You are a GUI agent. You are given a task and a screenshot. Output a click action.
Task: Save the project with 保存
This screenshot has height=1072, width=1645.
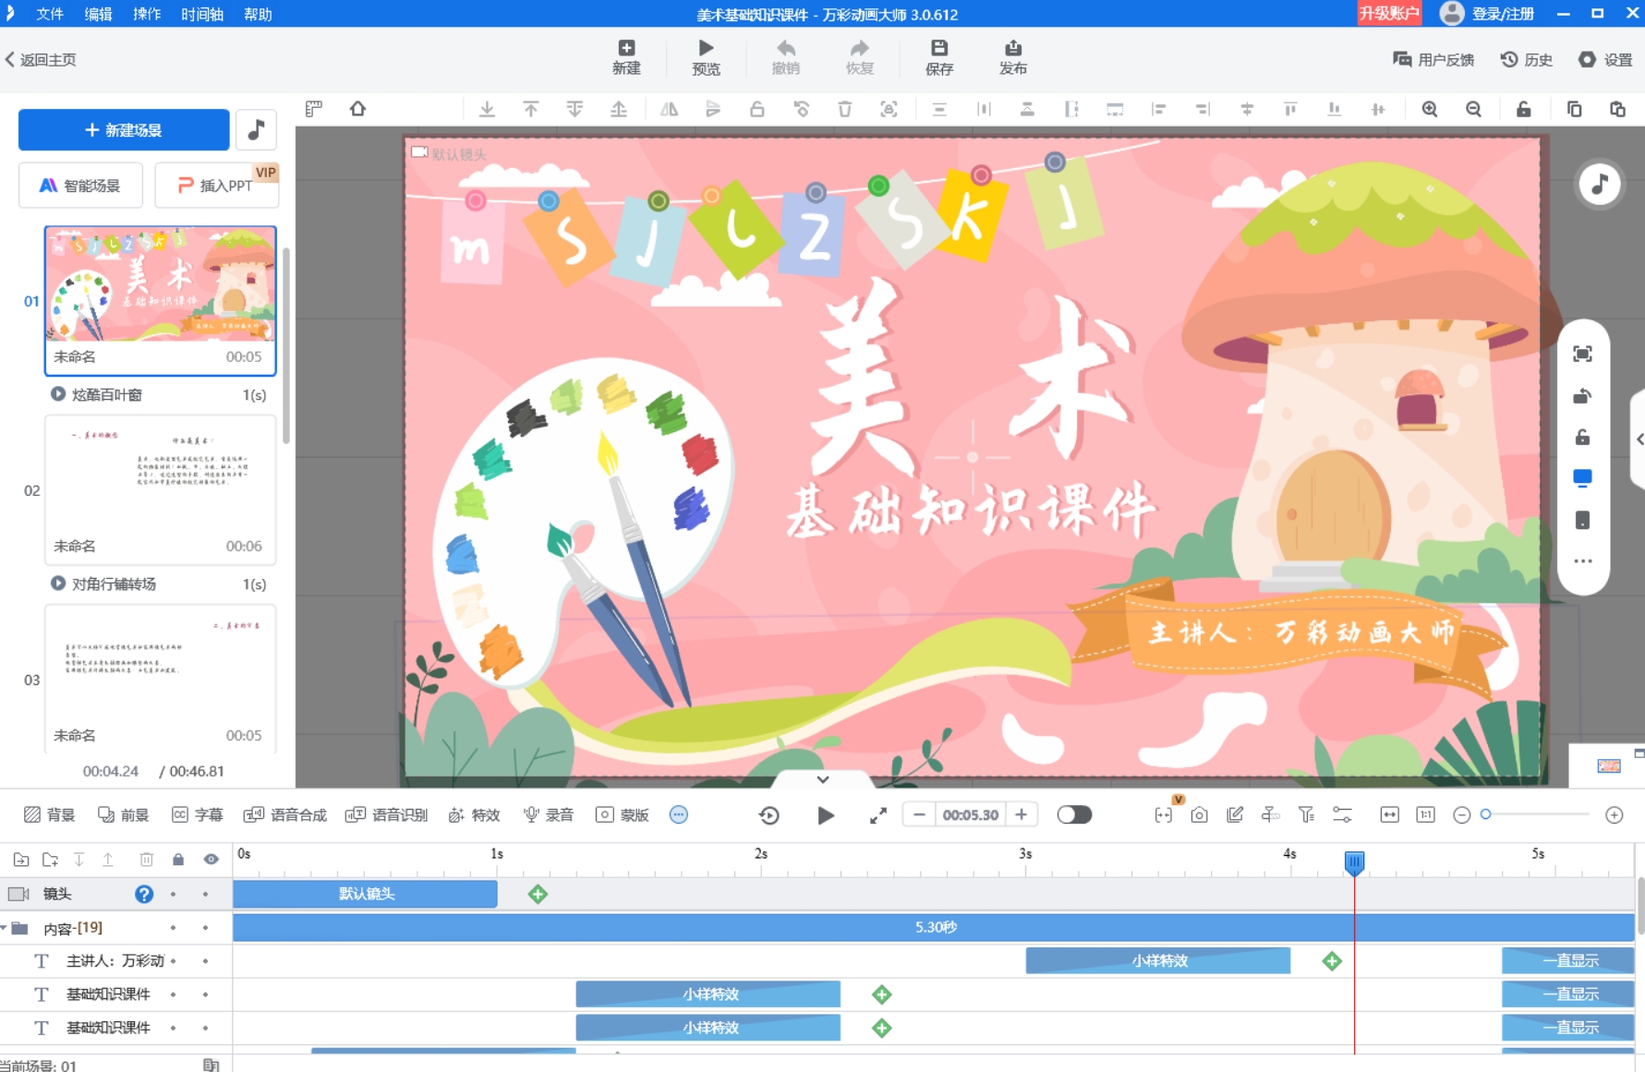[938, 57]
